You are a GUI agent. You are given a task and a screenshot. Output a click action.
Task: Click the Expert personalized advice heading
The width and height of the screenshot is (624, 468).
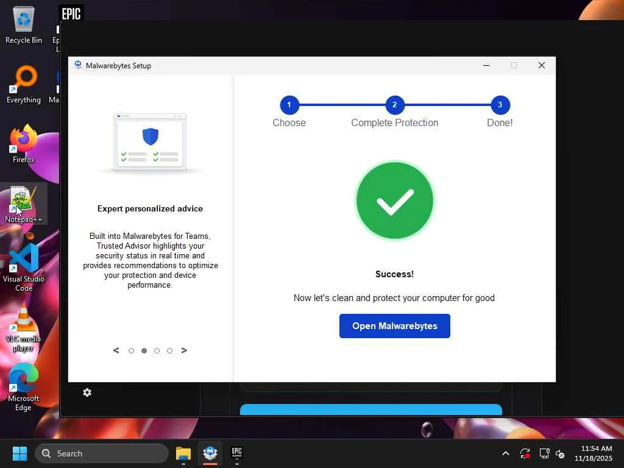coord(150,208)
